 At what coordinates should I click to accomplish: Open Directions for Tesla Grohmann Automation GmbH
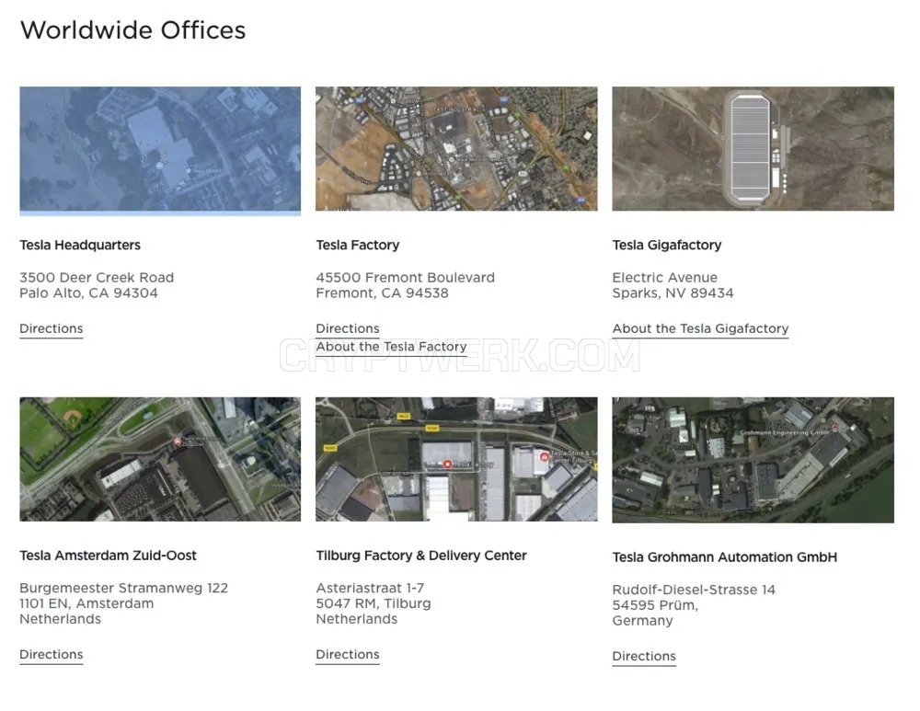point(644,656)
